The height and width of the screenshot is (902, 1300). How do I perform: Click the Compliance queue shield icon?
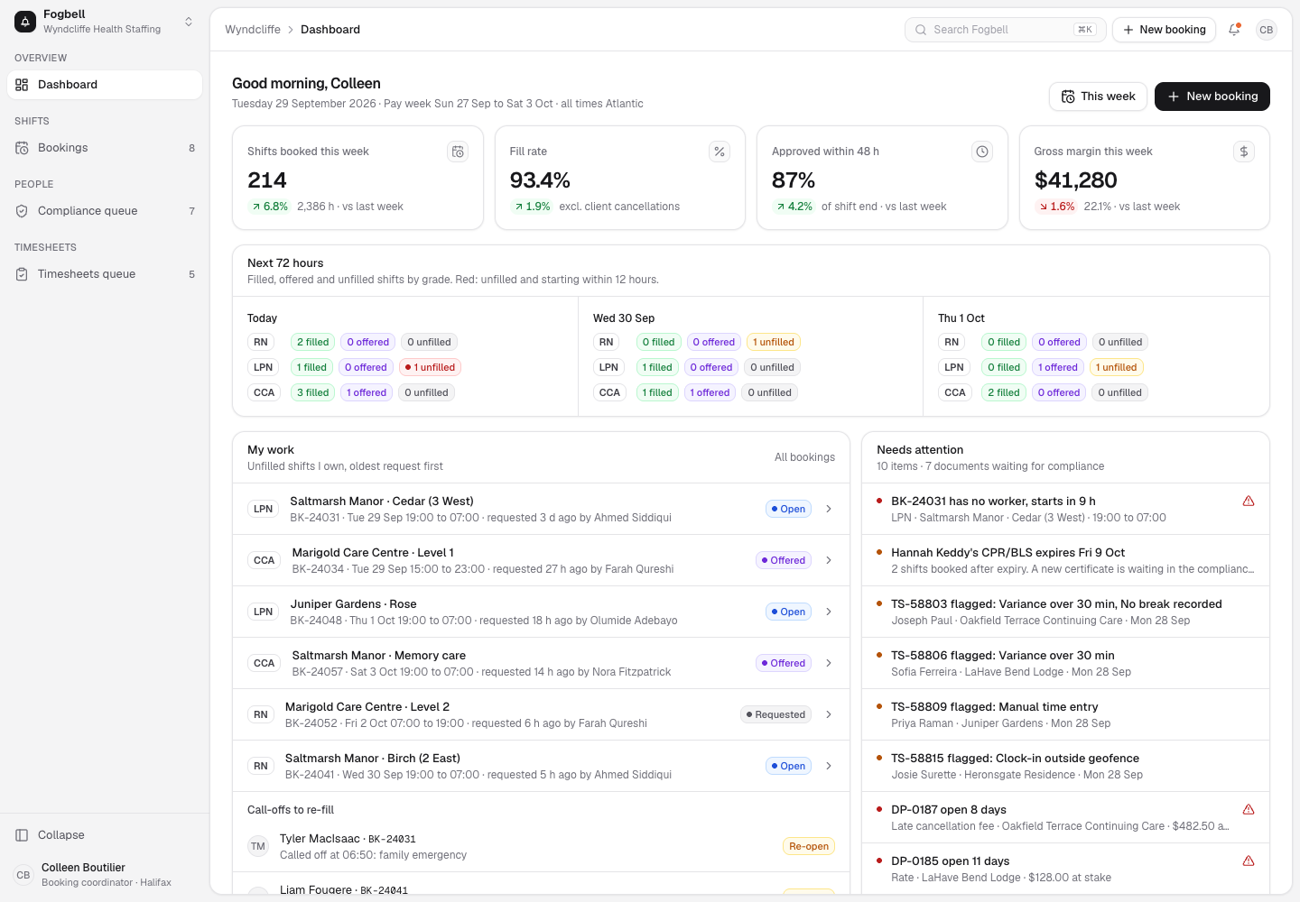tap(22, 211)
